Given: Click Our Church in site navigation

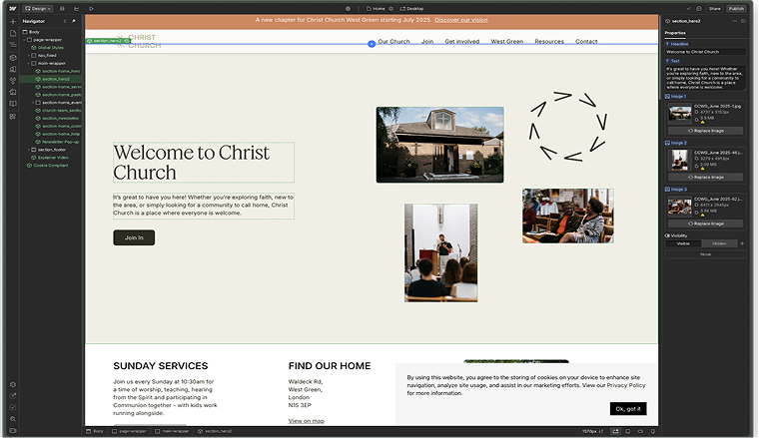Looking at the screenshot, I should [393, 42].
